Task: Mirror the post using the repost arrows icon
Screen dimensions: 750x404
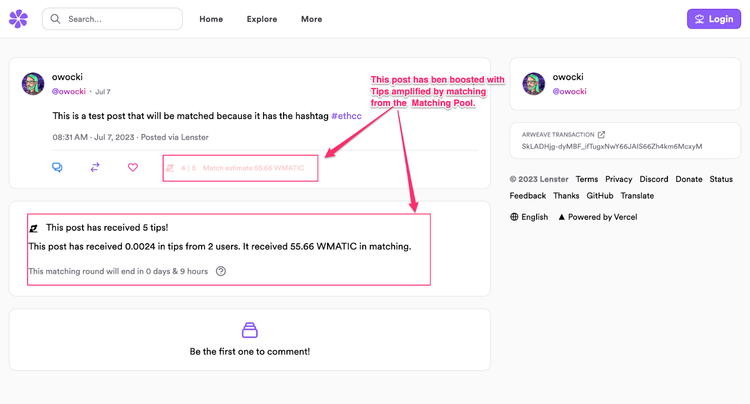Action: (95, 167)
